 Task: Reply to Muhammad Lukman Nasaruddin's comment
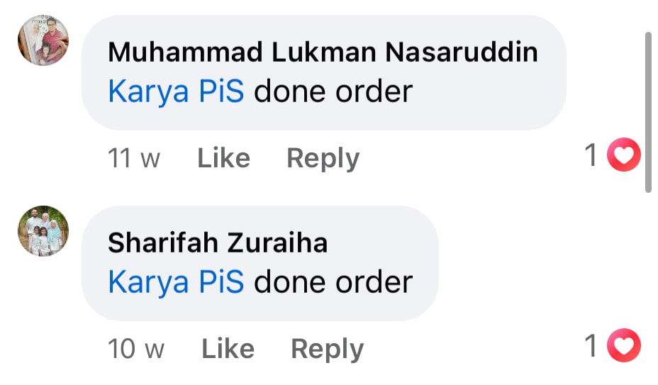pyautogui.click(x=323, y=159)
